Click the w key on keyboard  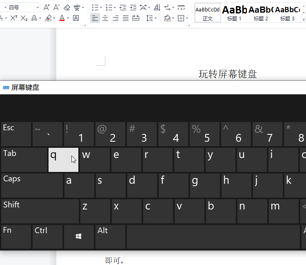click(95, 160)
